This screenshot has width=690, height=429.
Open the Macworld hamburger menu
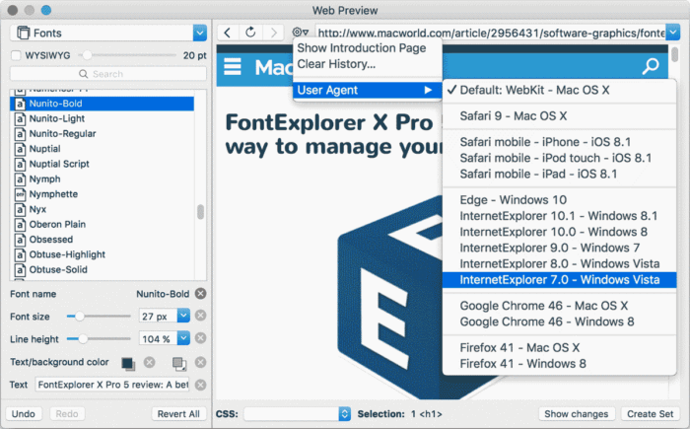click(233, 67)
